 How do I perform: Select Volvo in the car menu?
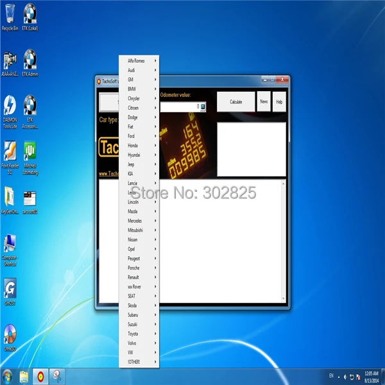click(139, 343)
